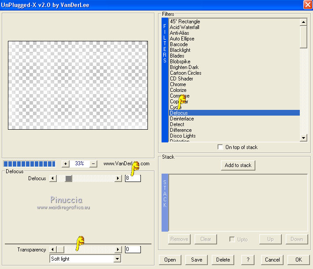Open the Soft light blend mode dropdown
313x269 pixels.
pos(118,259)
